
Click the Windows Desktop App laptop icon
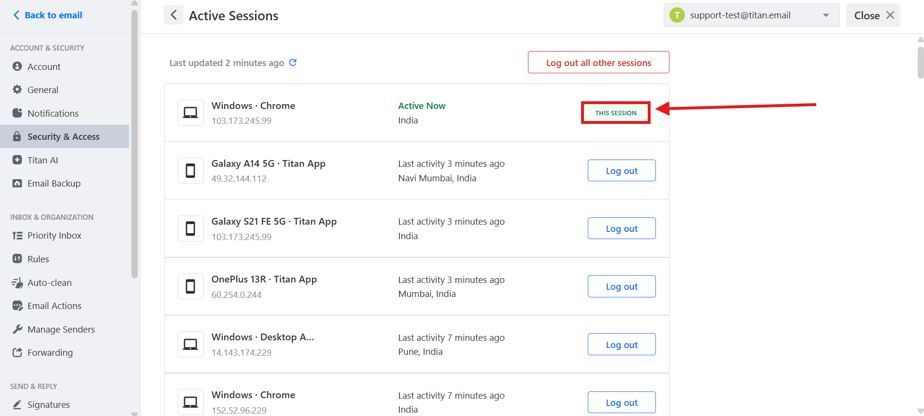click(x=191, y=344)
